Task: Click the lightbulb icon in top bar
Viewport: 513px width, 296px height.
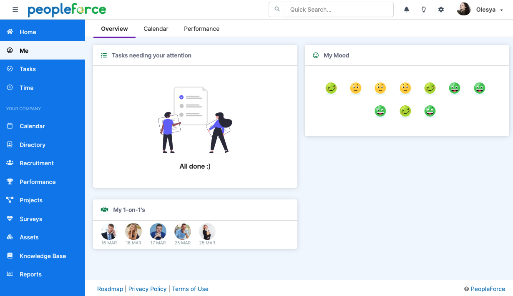Action: [x=424, y=10]
